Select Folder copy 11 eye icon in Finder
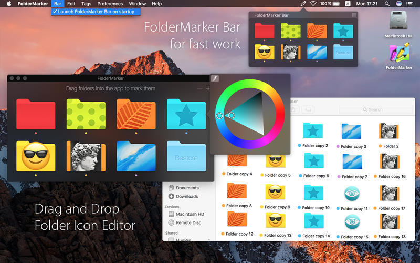The height and width of the screenshot is (263, 420). [352, 194]
